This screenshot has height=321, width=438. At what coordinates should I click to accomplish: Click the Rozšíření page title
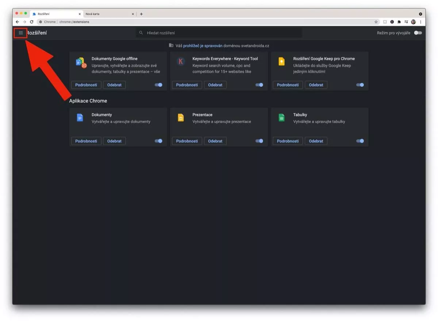tap(36, 33)
